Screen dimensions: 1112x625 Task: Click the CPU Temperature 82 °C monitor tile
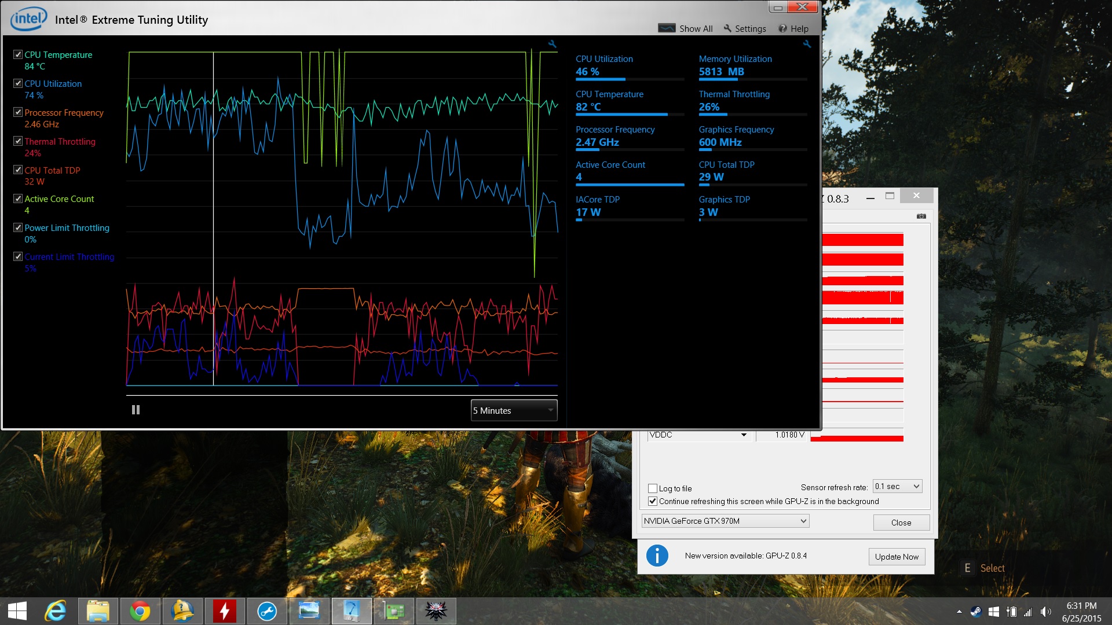630,102
